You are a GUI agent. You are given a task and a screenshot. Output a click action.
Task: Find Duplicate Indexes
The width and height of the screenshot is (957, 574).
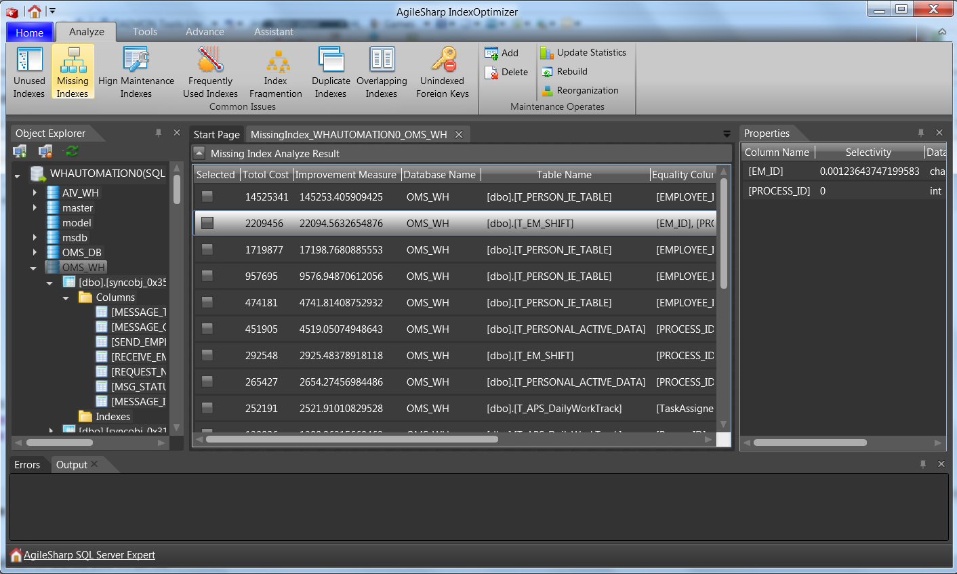coord(331,73)
